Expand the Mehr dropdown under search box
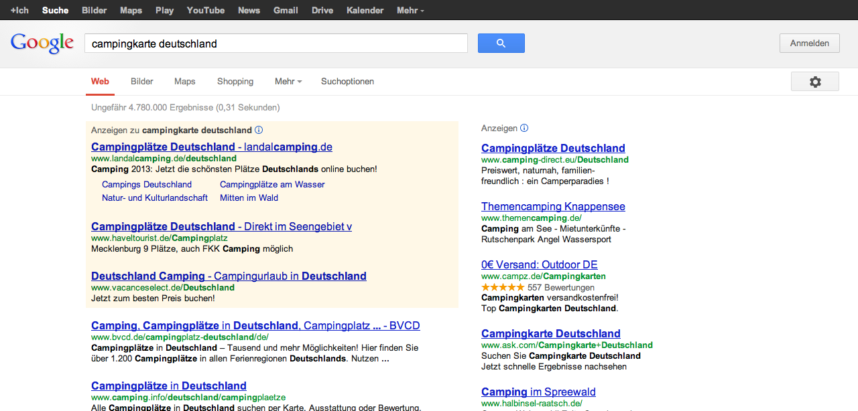 click(x=288, y=82)
